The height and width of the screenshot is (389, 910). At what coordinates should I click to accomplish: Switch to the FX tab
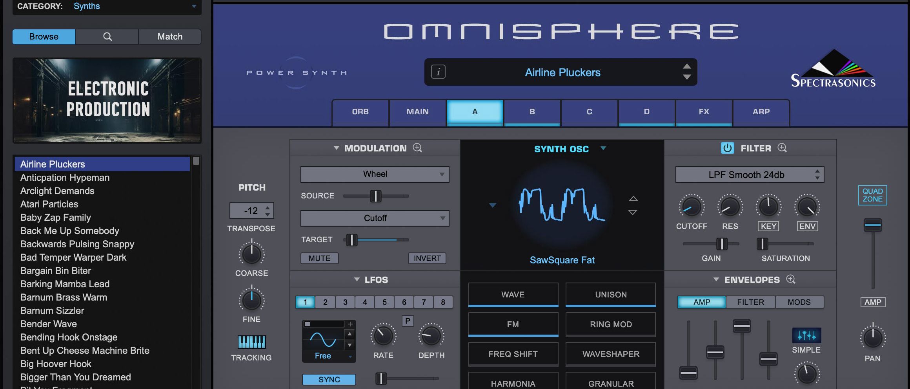(x=704, y=112)
